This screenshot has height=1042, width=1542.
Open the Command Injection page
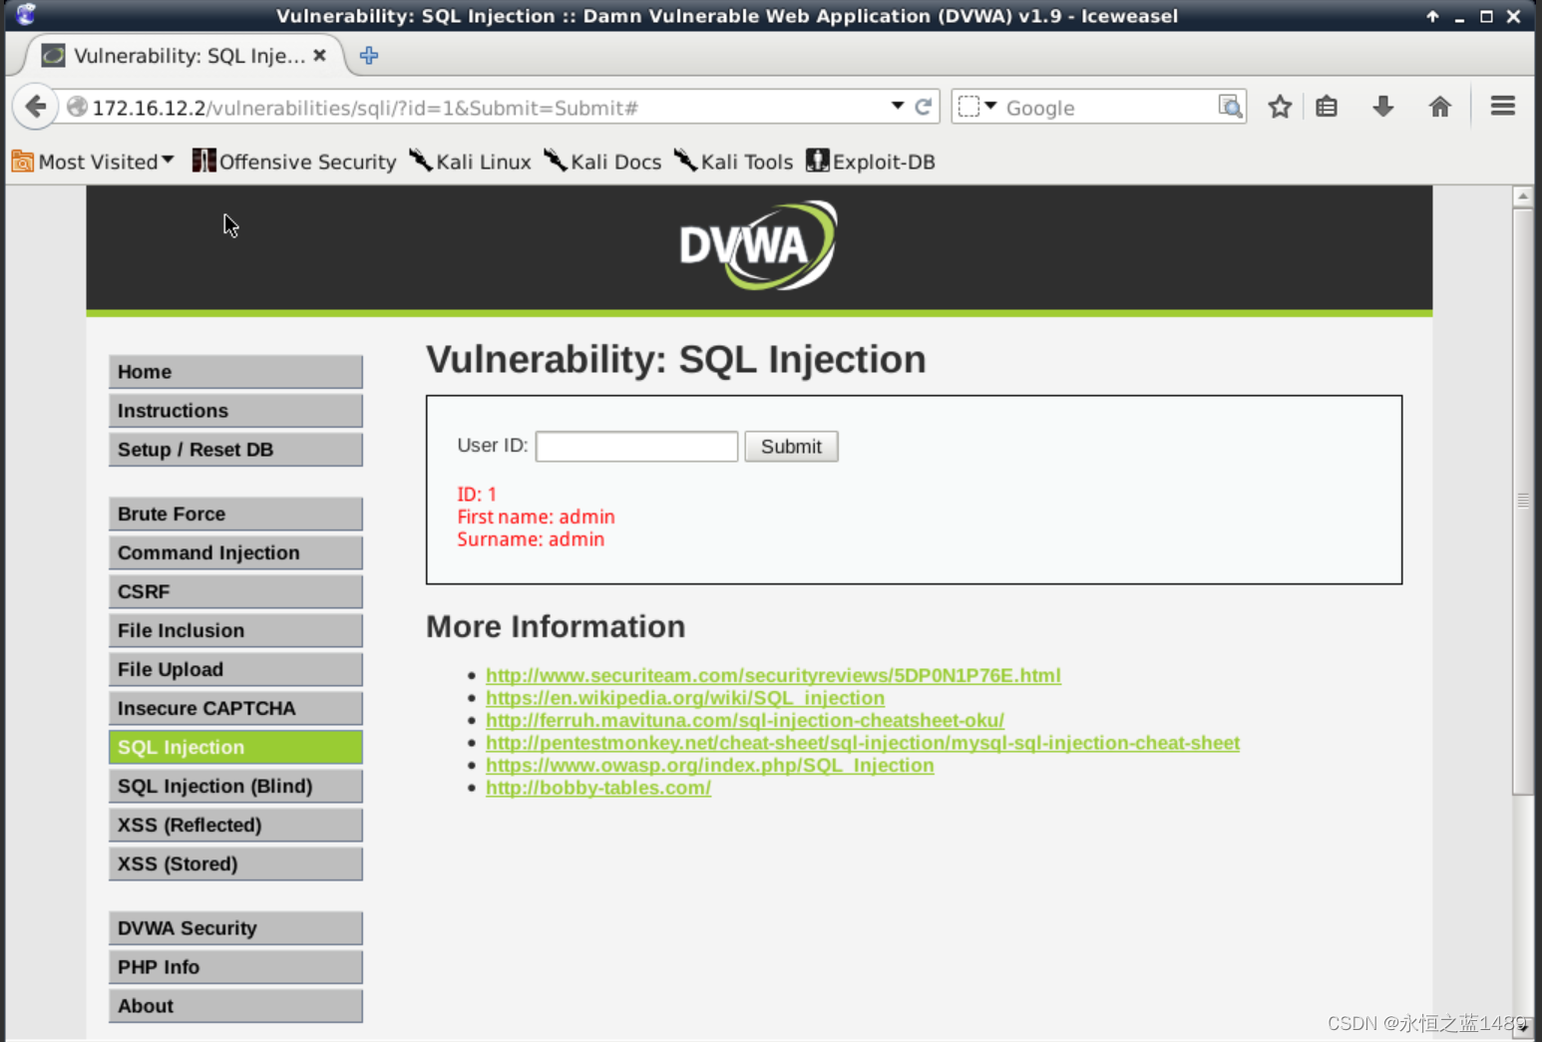(235, 553)
